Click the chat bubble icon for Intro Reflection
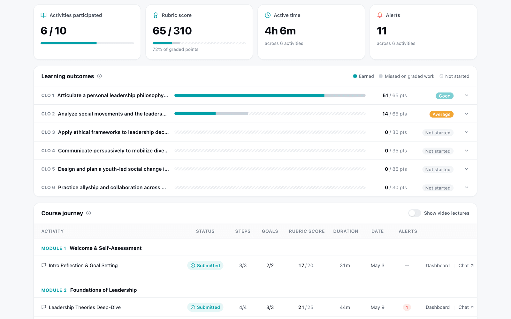Screen dimensions: 511x319 tap(44, 265)
